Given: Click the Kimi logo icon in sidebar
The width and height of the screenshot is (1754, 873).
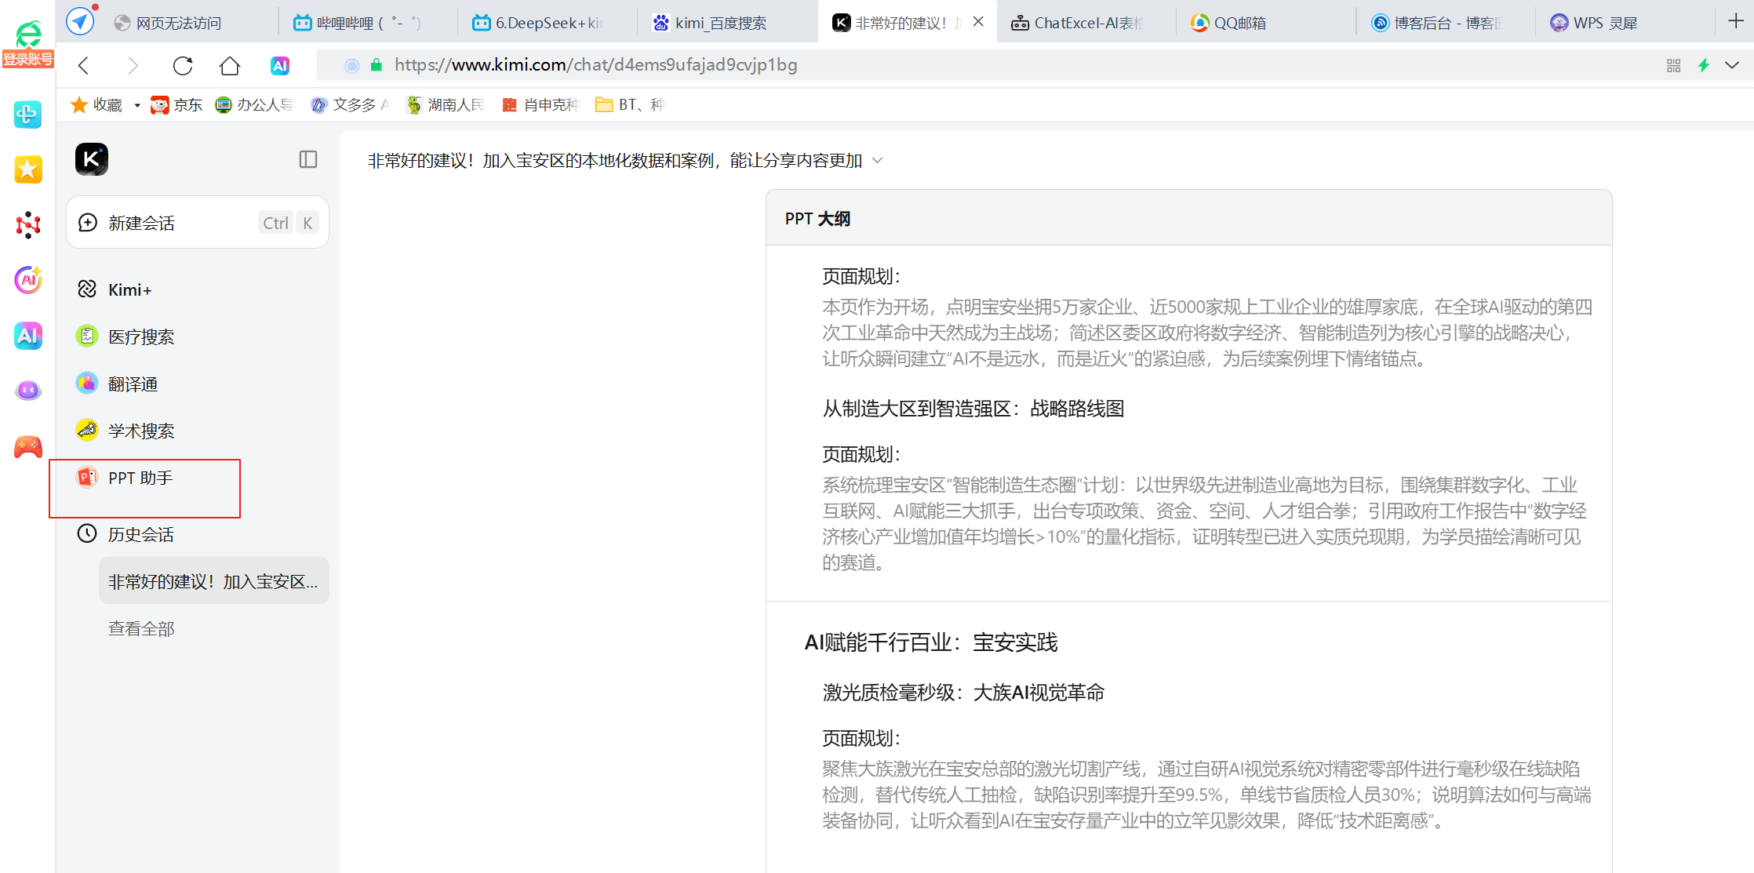Looking at the screenshot, I should (x=92, y=159).
